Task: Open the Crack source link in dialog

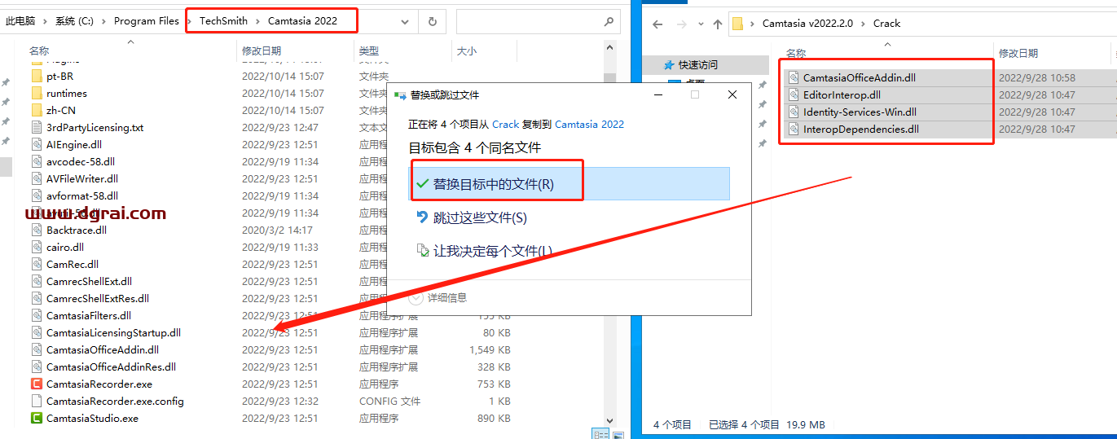Action: tap(505, 124)
